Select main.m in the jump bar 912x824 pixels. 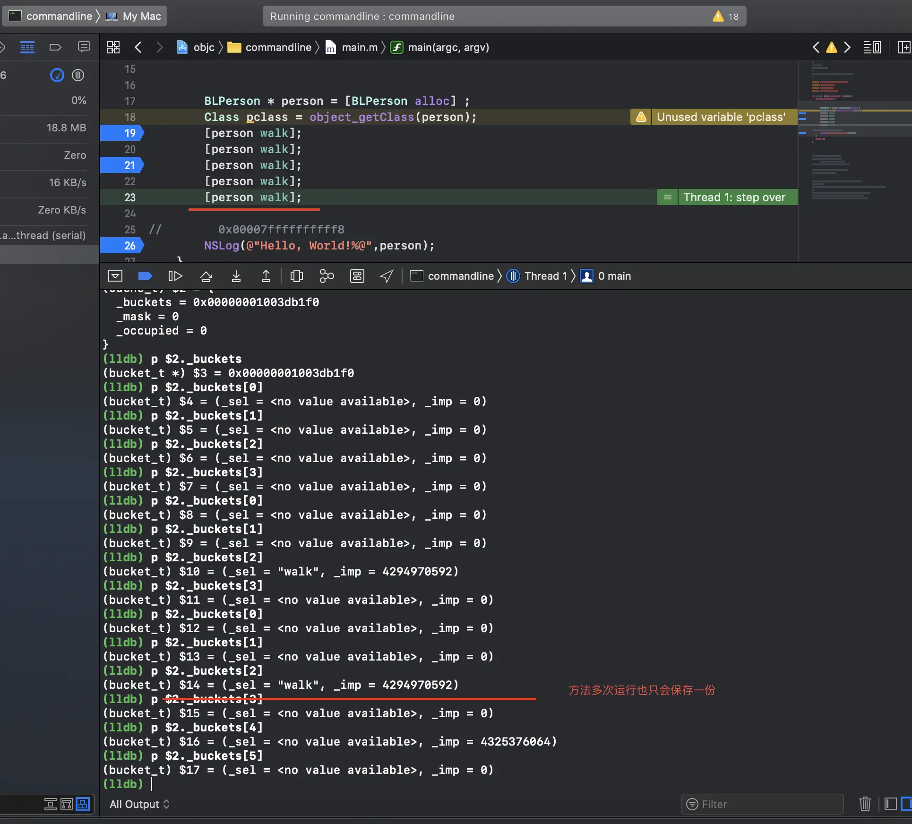coord(359,47)
